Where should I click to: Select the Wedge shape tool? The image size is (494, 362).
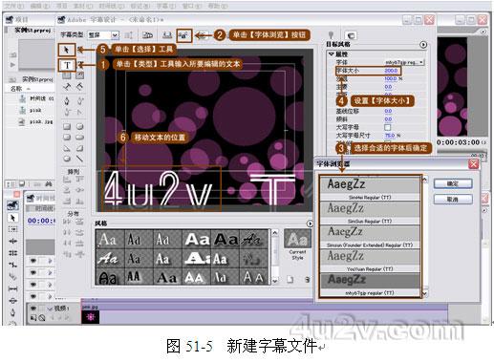pyautogui.click(x=67, y=148)
